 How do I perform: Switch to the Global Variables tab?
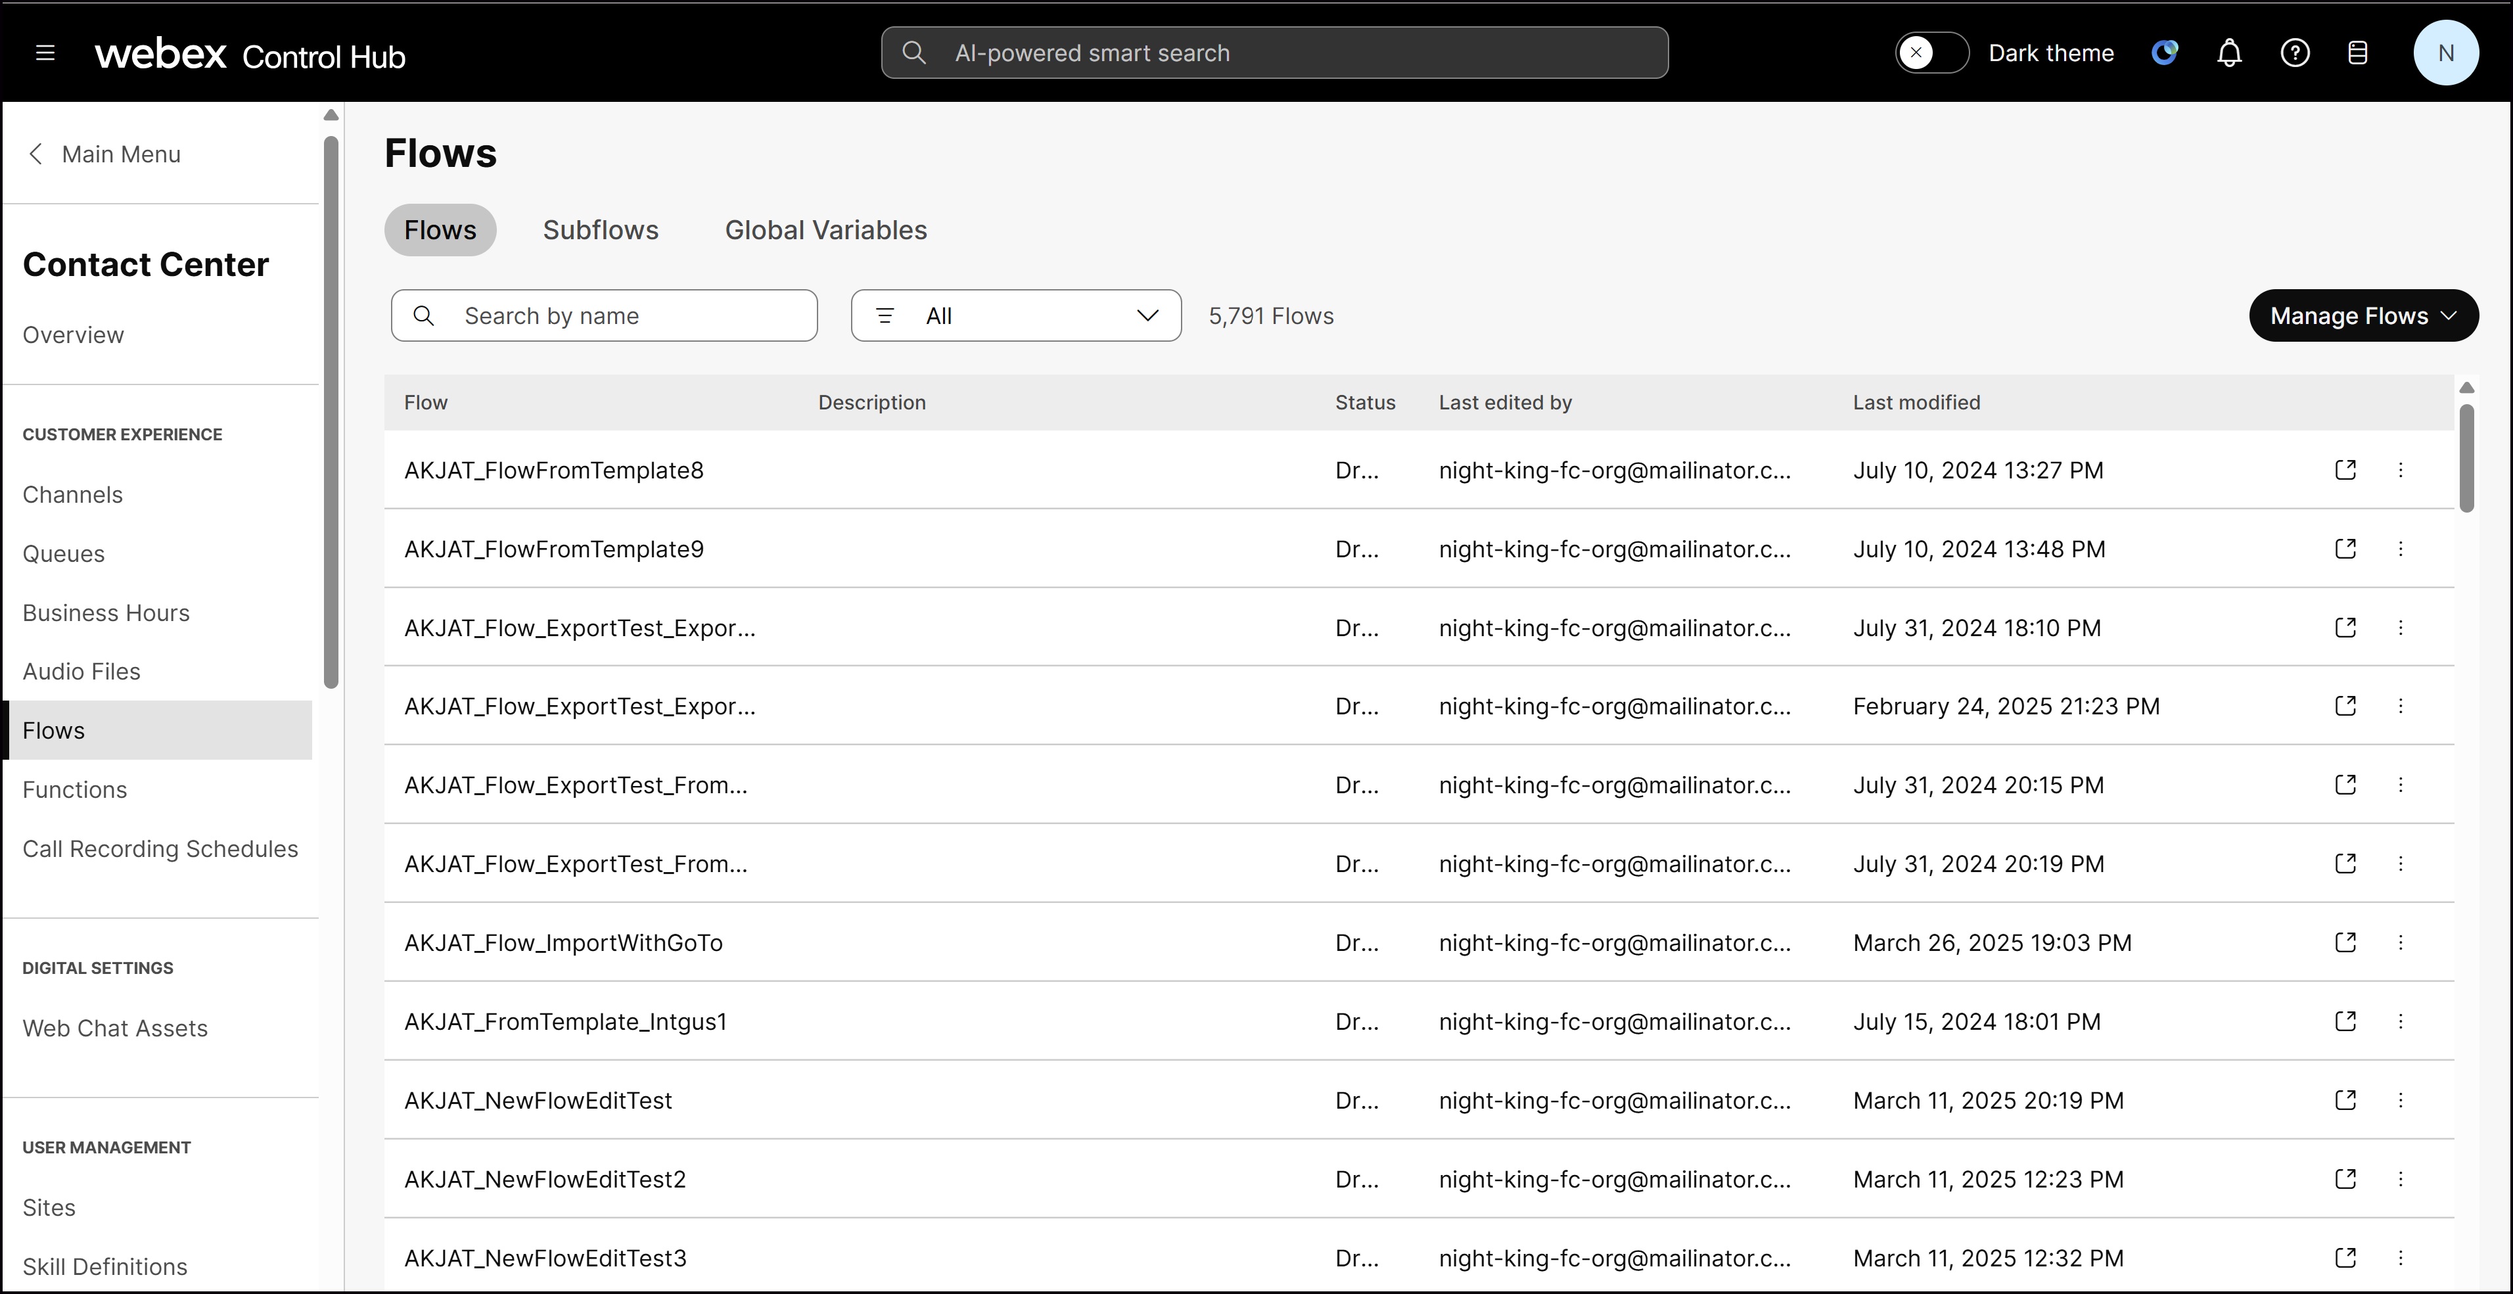point(825,230)
